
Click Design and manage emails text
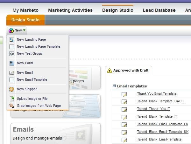[x=37, y=138]
